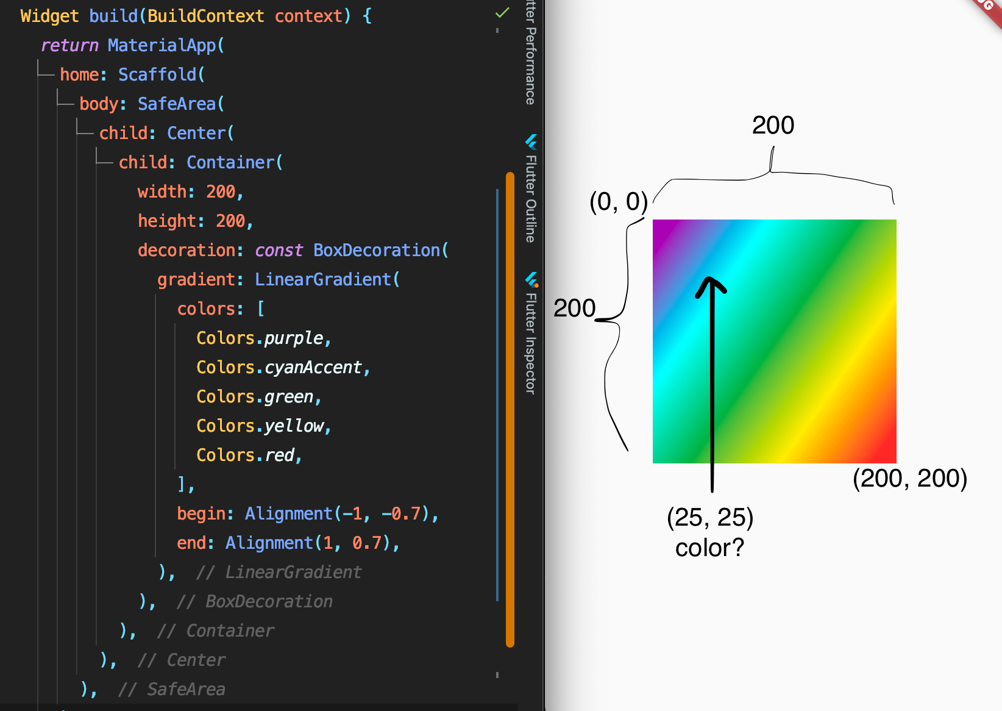Click the orange marker in the editor scrollbar
Viewport: 1002px width, 711px height.
[510, 409]
